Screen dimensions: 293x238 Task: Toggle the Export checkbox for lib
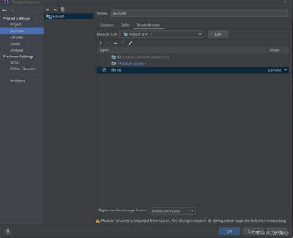pos(104,70)
